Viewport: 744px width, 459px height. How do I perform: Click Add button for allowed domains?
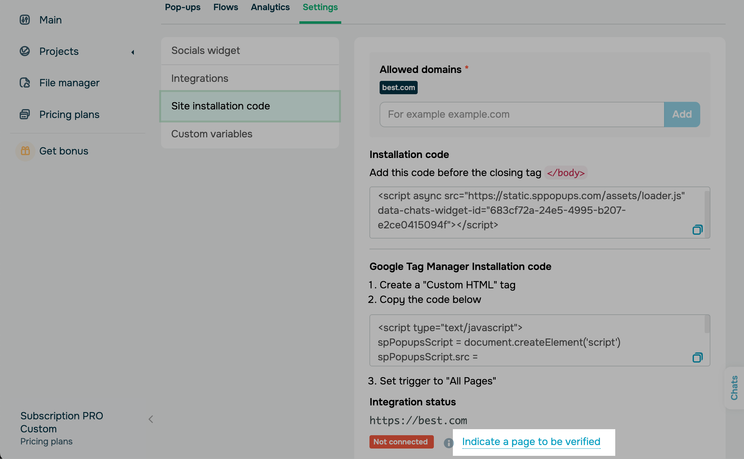point(682,115)
